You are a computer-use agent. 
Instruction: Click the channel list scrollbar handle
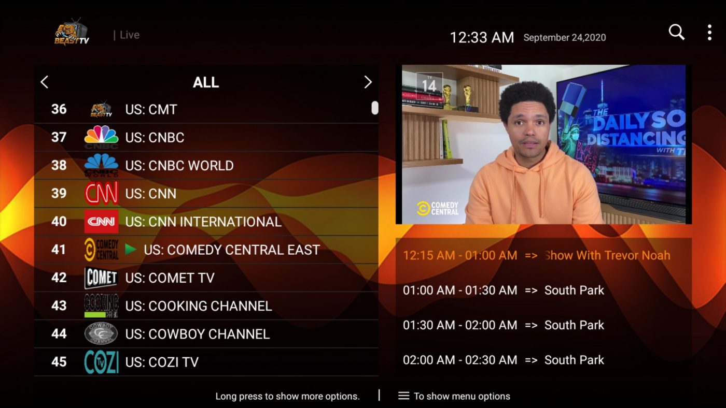pos(374,108)
